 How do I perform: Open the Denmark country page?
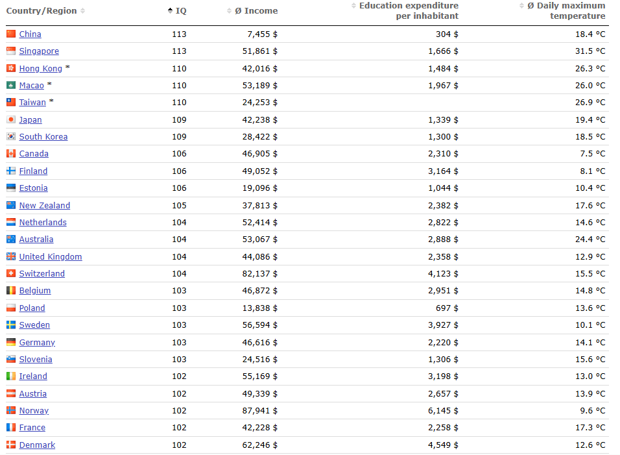point(37,445)
